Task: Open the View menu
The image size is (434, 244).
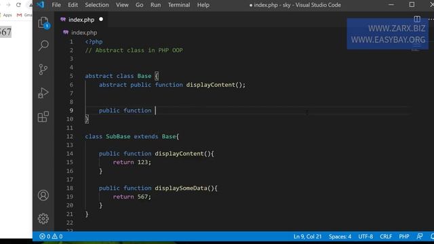Action: point(122,5)
